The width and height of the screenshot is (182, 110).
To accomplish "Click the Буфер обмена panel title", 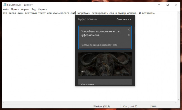I will click(87, 19).
